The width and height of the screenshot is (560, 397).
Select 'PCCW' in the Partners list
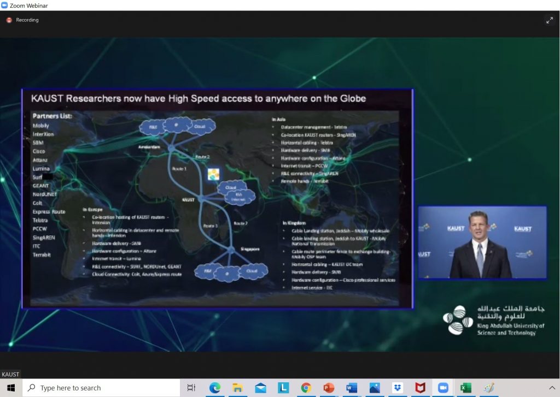[39, 229]
